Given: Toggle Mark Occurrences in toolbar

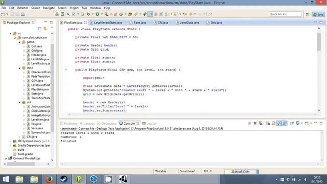Looking at the screenshot, I should tap(150, 14).
